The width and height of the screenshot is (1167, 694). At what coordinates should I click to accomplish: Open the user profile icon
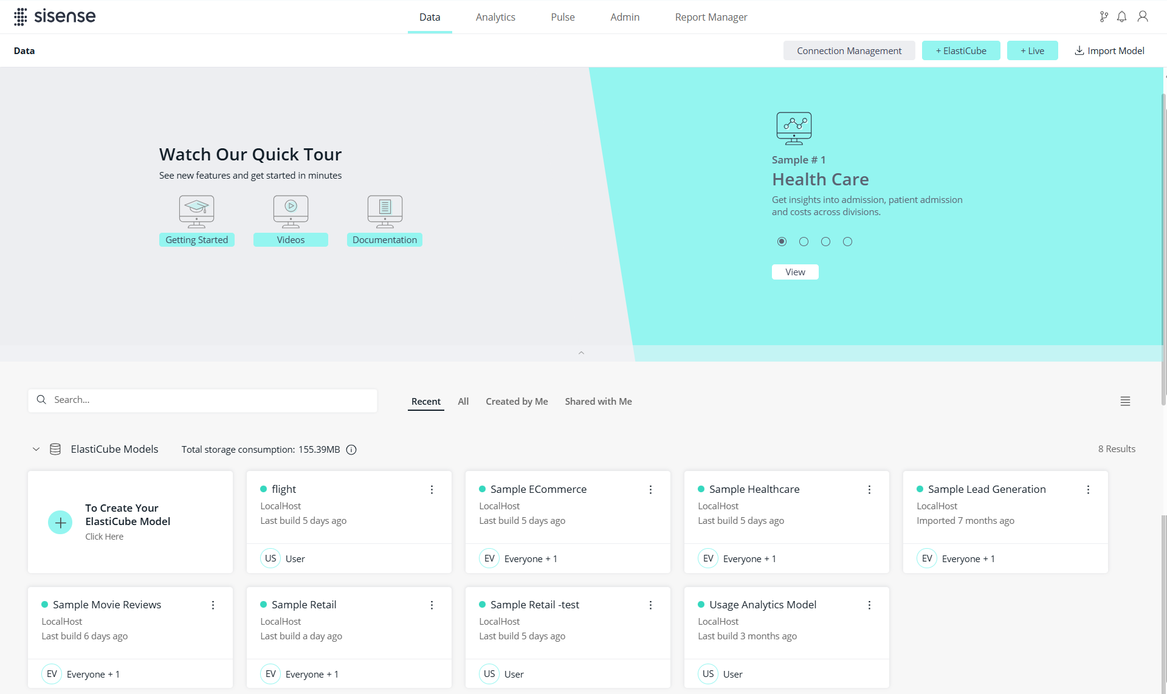1143,17
